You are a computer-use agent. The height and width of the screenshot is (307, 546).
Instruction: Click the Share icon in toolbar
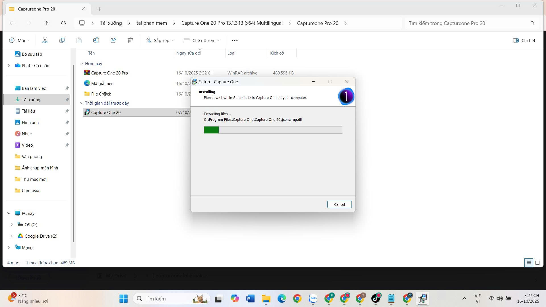click(x=113, y=40)
